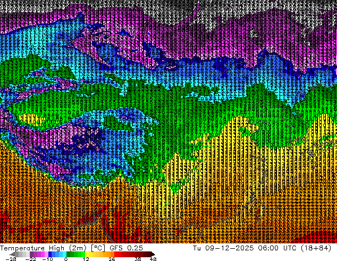Click the dark arrow at the legend's hot end
337x261 pixels.
[x=153, y=254]
